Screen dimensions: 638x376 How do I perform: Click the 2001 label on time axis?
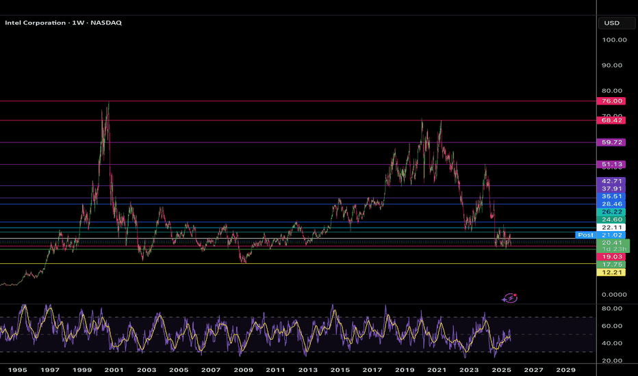pyautogui.click(x=114, y=370)
